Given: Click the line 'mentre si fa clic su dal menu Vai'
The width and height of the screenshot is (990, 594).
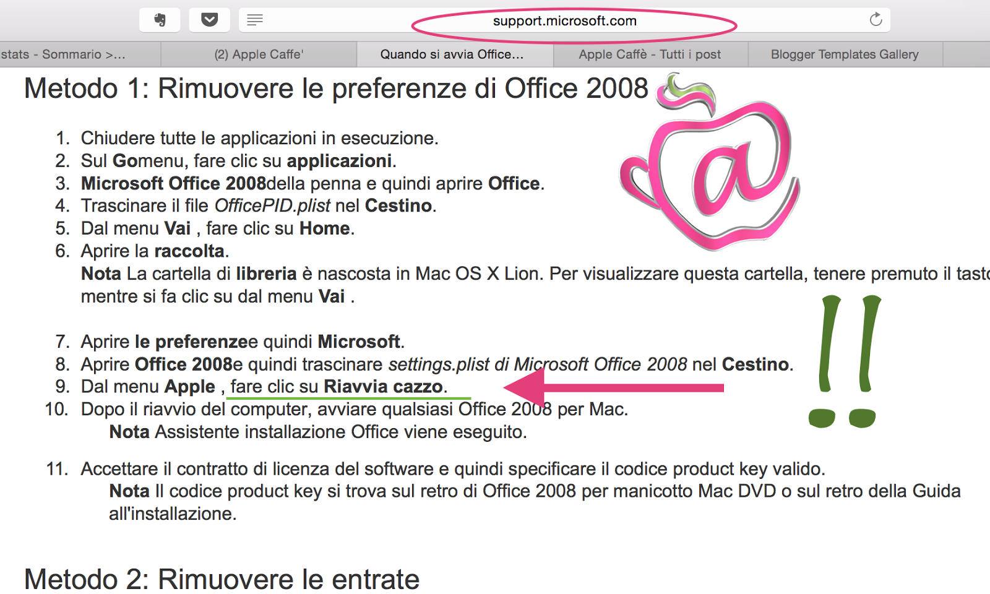Looking at the screenshot, I should pos(218,297).
